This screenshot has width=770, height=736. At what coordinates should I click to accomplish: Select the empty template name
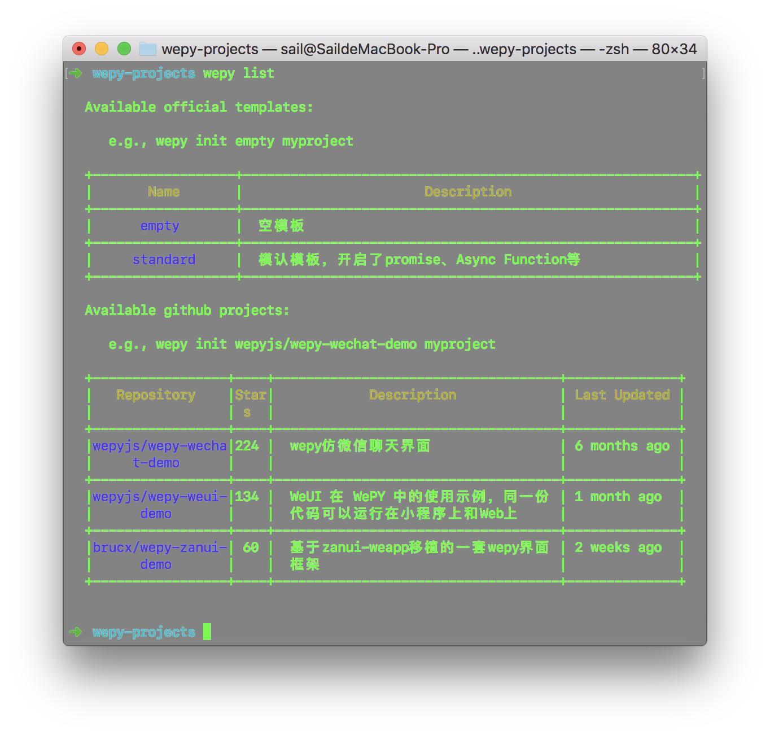click(160, 226)
